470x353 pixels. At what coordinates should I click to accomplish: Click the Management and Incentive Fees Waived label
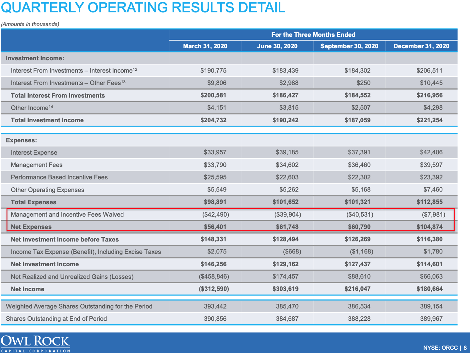point(67,214)
